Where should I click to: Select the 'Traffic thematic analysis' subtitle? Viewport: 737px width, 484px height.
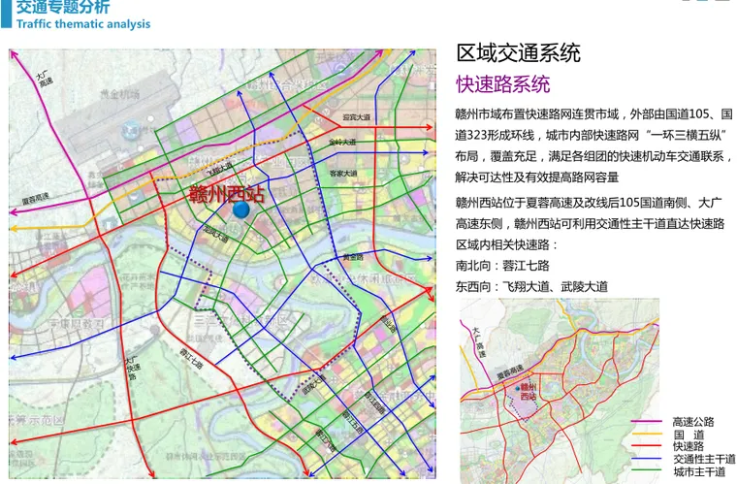[x=83, y=24]
